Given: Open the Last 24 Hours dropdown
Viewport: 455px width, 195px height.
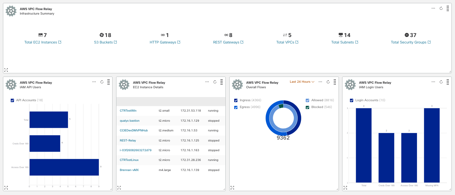Looking at the screenshot, I should tap(302, 82).
